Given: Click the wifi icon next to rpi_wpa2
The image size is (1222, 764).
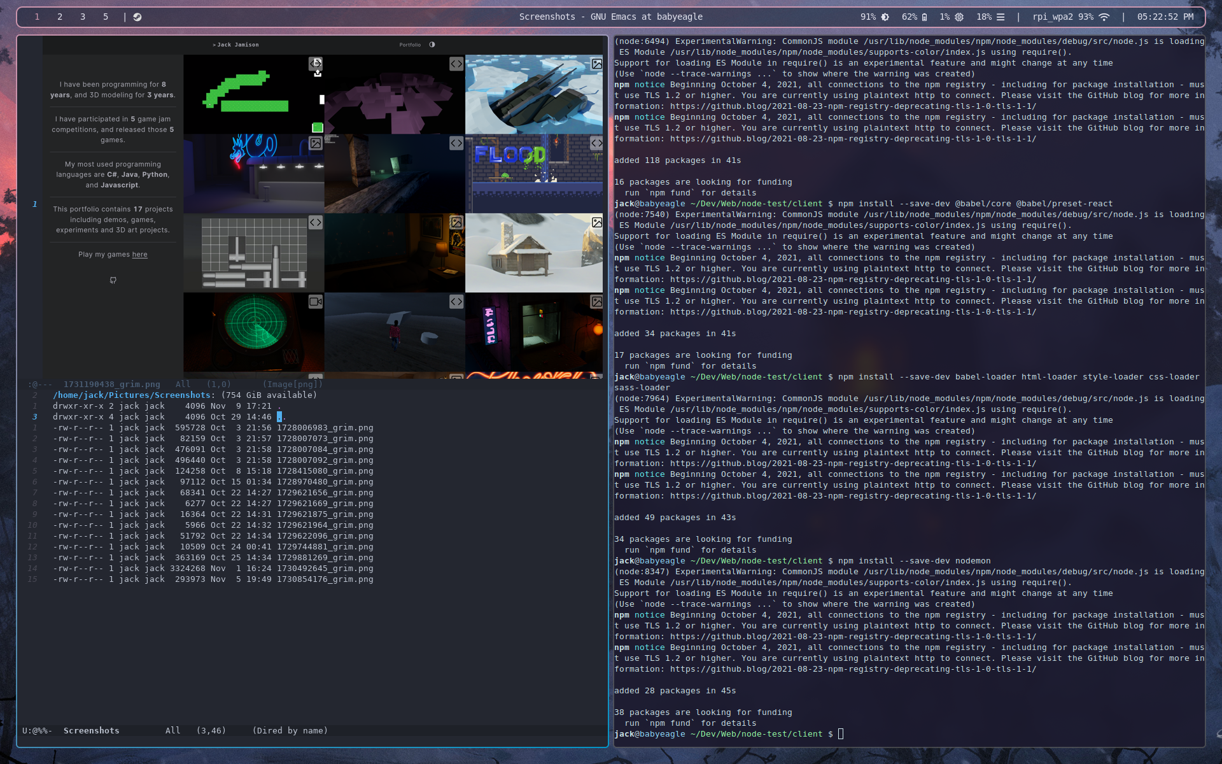Looking at the screenshot, I should [x=1105, y=18].
